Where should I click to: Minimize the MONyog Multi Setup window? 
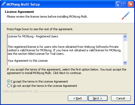118,4
